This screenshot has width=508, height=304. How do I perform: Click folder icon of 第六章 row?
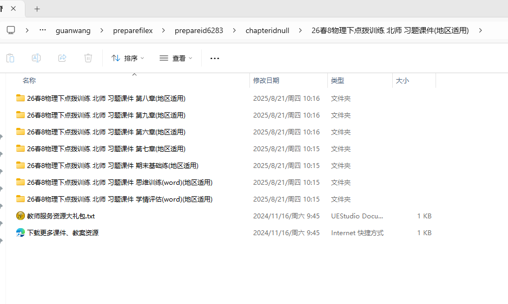[x=21, y=132]
